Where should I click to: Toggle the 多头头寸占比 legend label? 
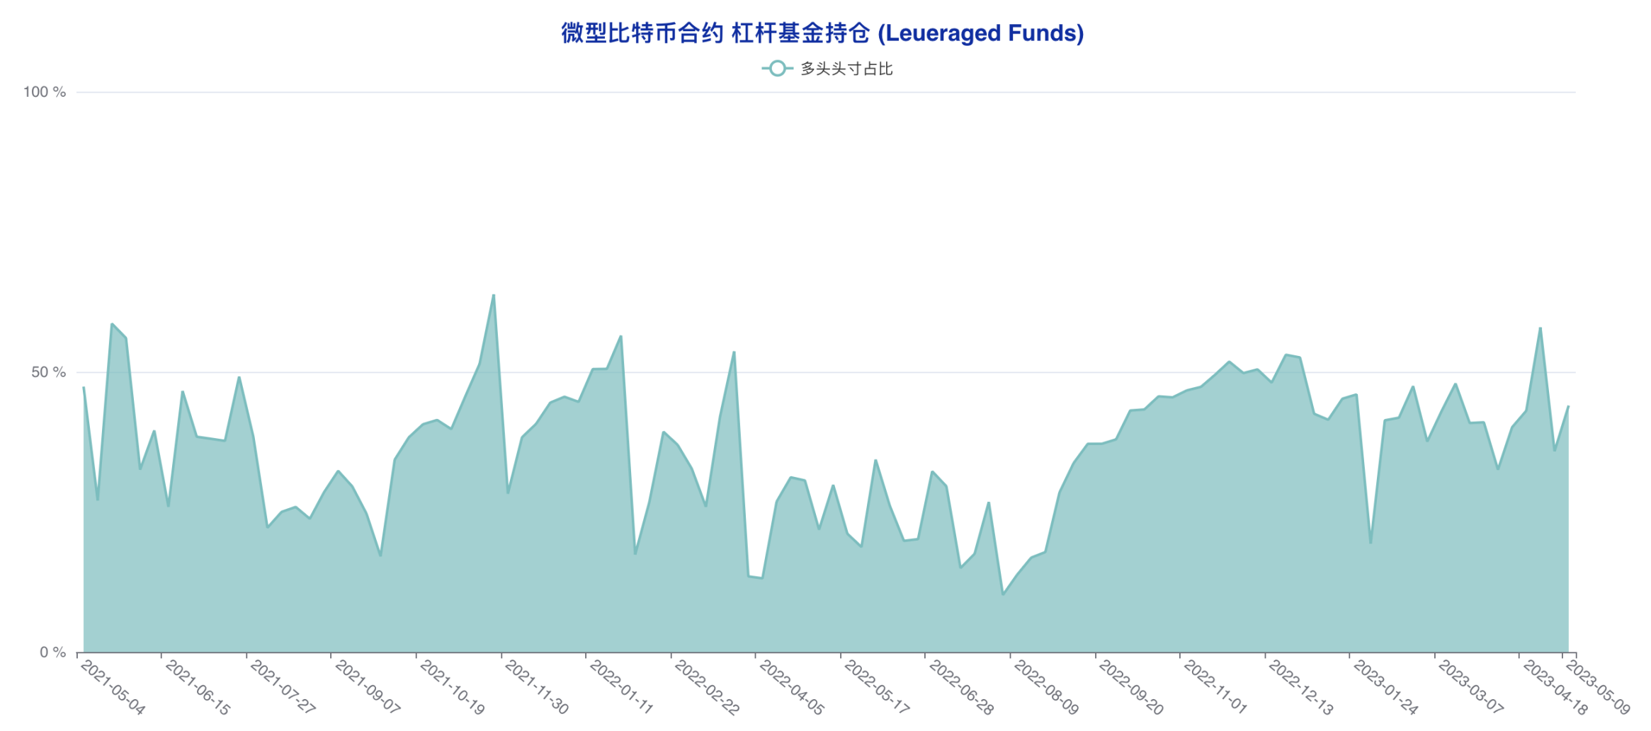coord(846,69)
